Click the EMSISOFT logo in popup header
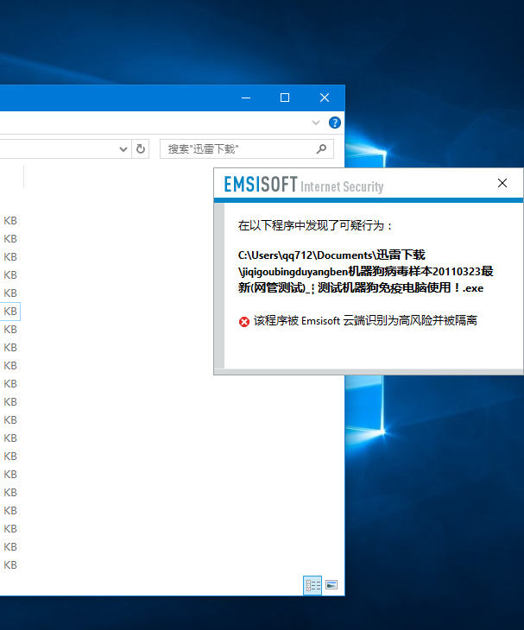This screenshot has width=524, height=630. coord(261,185)
